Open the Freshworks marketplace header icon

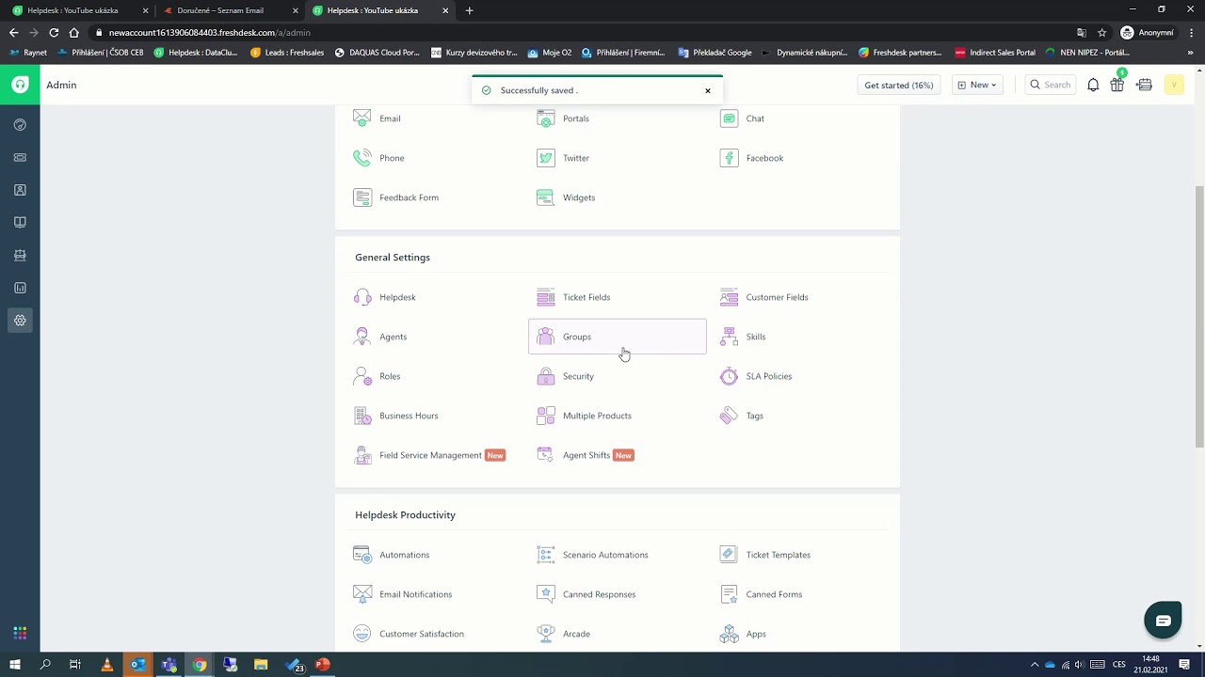click(1145, 85)
